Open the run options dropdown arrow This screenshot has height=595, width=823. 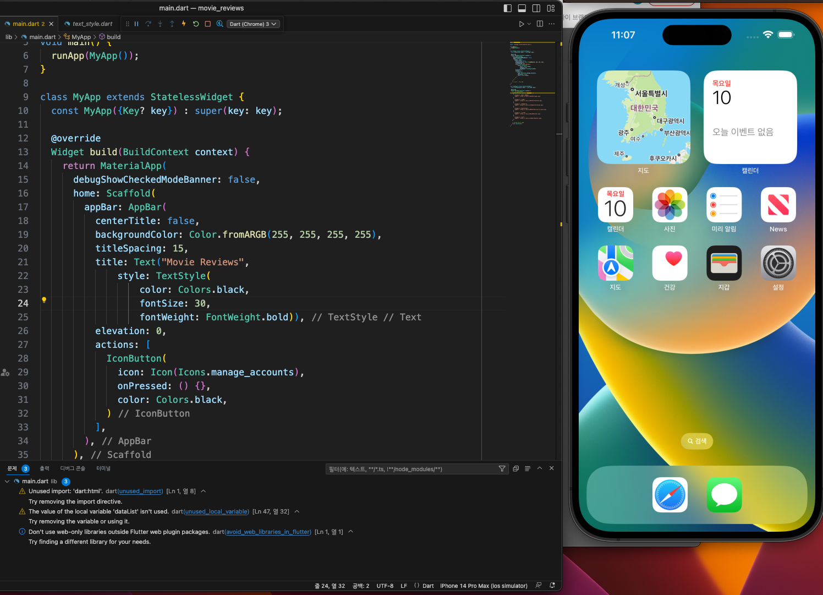pyautogui.click(x=529, y=24)
